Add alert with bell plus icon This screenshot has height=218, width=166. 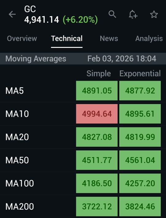(133, 14)
